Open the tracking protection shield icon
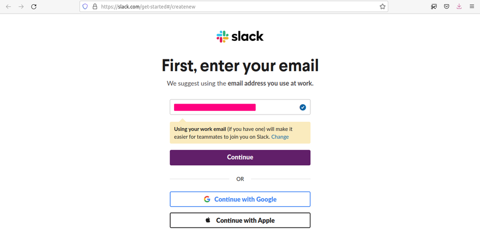The height and width of the screenshot is (233, 480). click(x=86, y=7)
